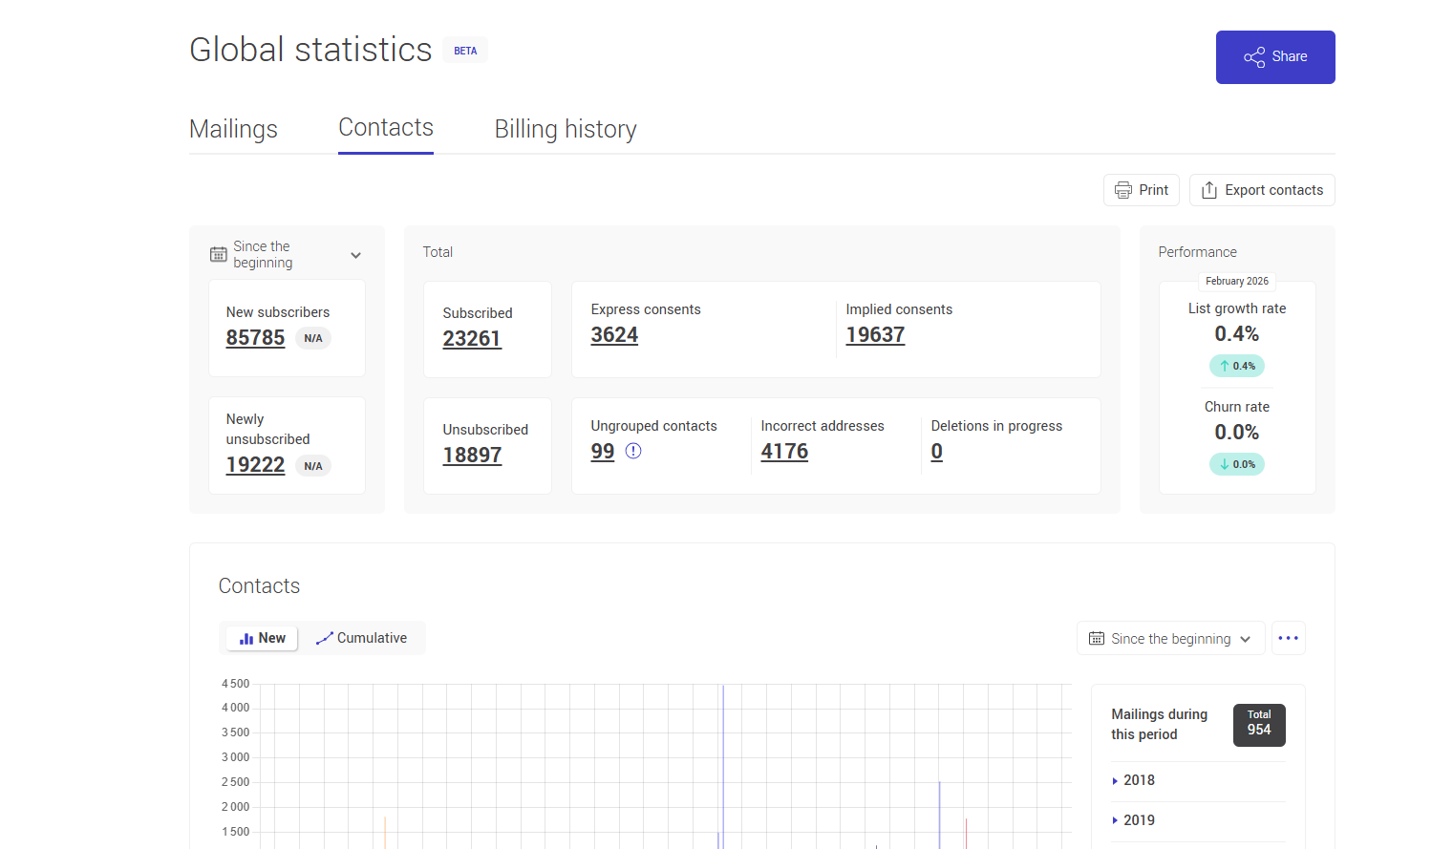Screen dimensions: 1453x849
Task: Open the Subscribed contacts count link
Action: coord(472,338)
